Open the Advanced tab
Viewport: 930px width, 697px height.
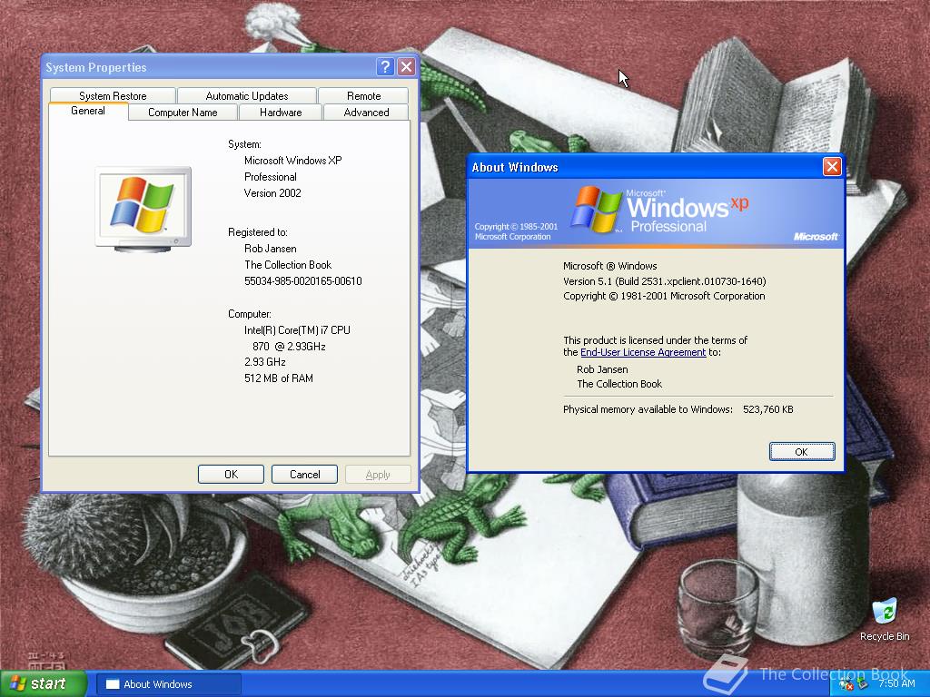click(x=367, y=113)
